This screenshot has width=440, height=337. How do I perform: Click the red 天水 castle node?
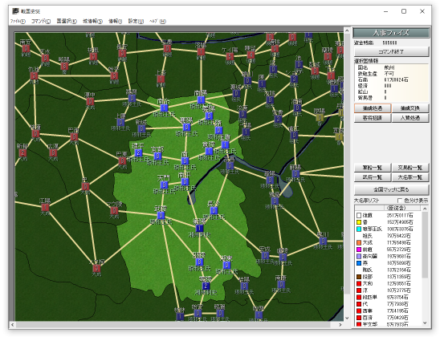point(45,59)
